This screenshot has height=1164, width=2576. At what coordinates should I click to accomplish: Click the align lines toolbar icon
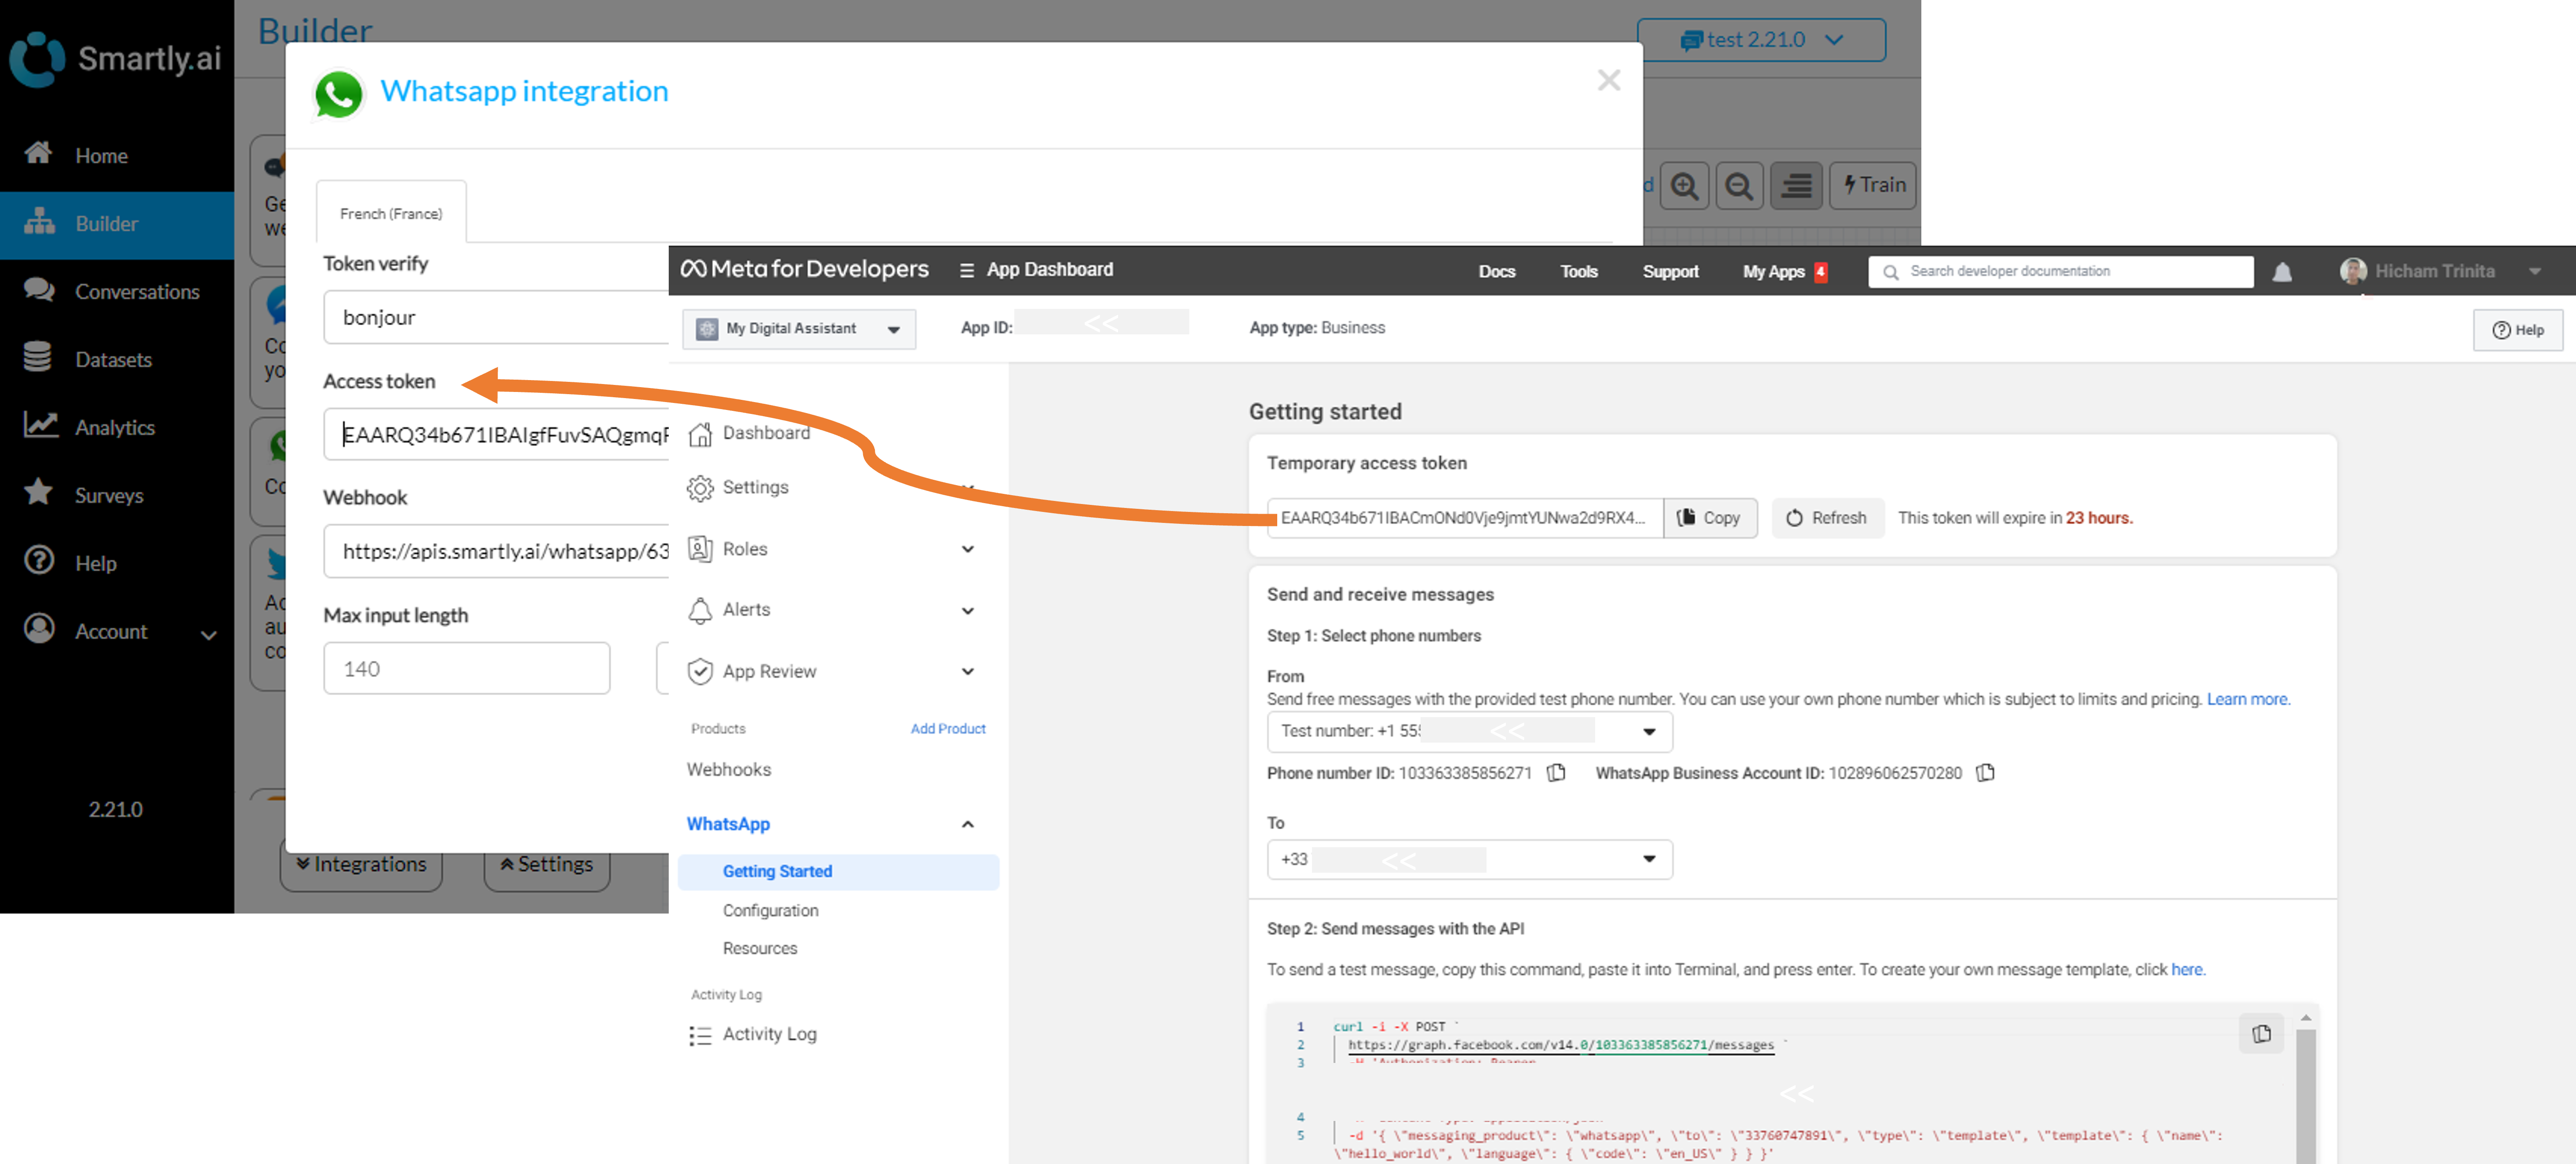tap(1796, 186)
